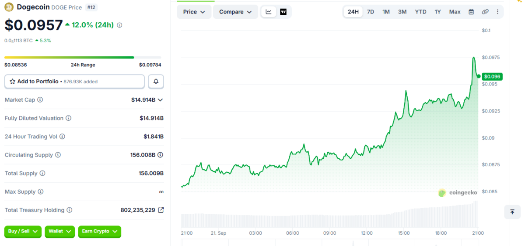Open the three-dot chart options menu
The height and width of the screenshot is (246, 525).
(497, 12)
